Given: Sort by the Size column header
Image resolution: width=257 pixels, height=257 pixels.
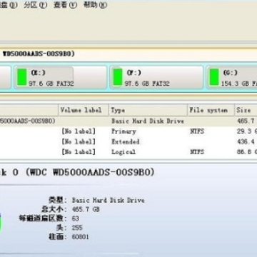Looking at the screenshot, I should (x=246, y=110).
